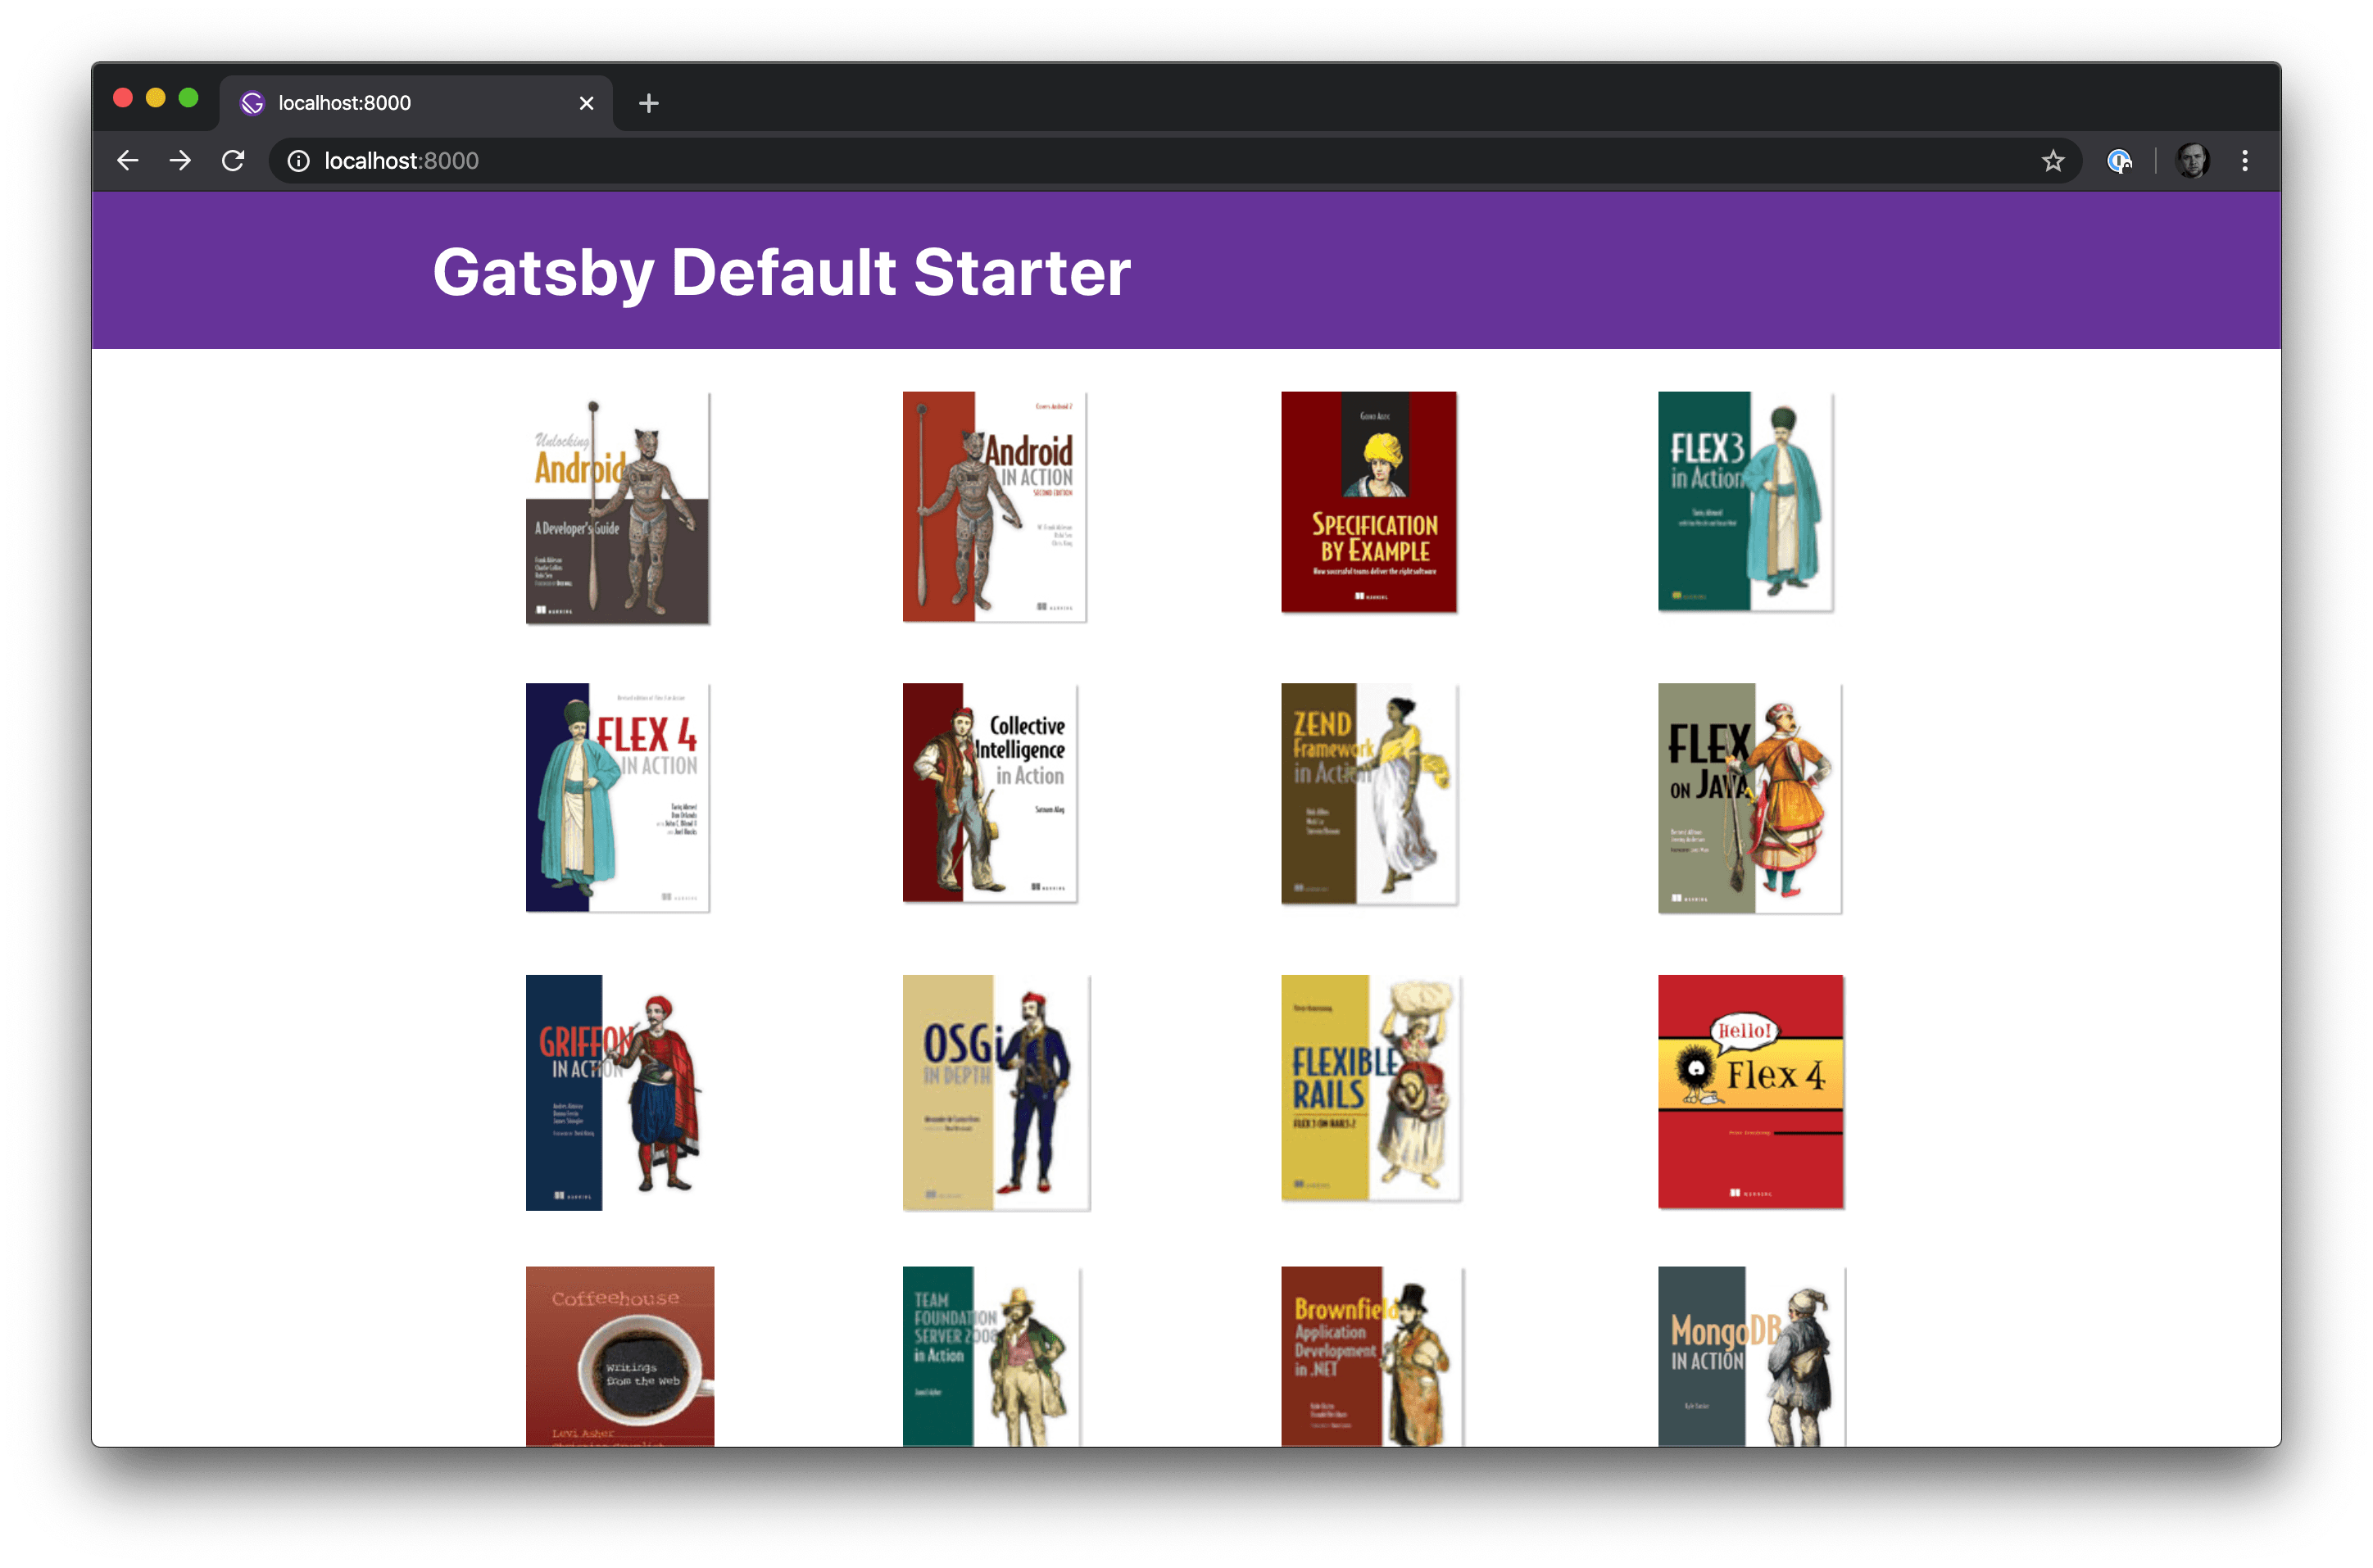The height and width of the screenshot is (1568, 2373).
Task: Click the browser back arrow
Action: pyautogui.click(x=127, y=161)
